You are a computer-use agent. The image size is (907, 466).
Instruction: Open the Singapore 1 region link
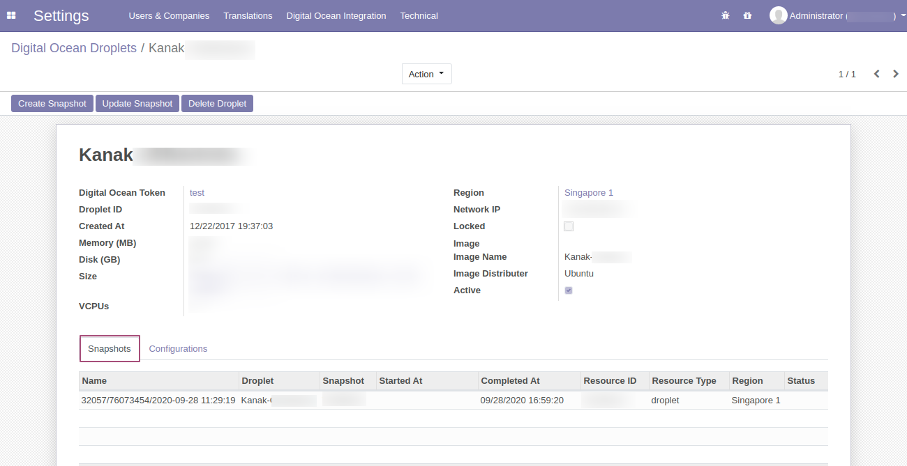(589, 193)
